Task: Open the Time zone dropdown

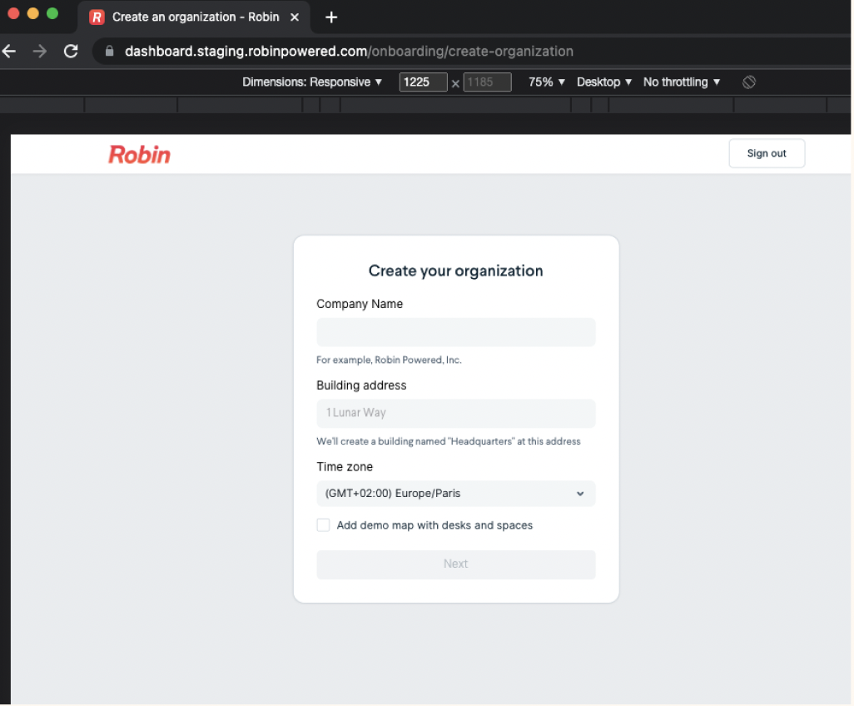Action: pyautogui.click(x=456, y=494)
